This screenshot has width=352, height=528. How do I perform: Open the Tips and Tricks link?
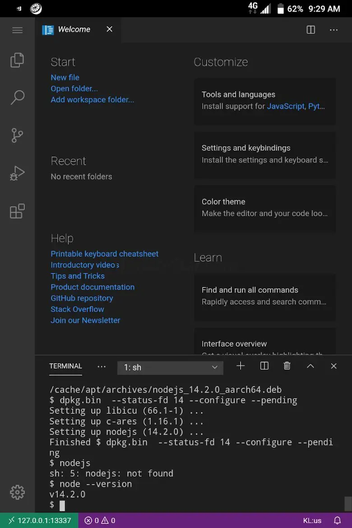[78, 276]
